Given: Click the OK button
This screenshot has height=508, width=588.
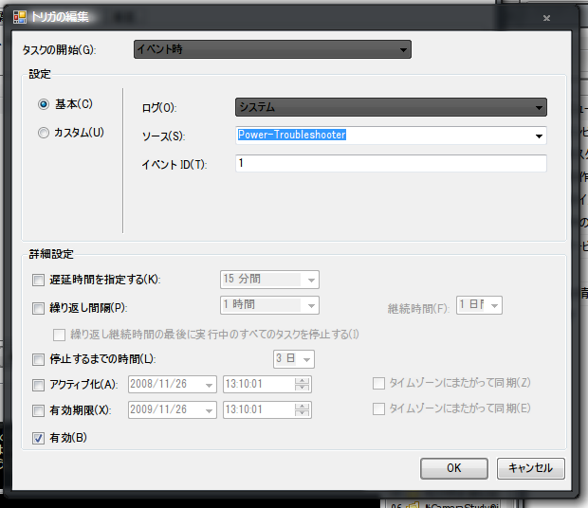Looking at the screenshot, I should [x=453, y=468].
